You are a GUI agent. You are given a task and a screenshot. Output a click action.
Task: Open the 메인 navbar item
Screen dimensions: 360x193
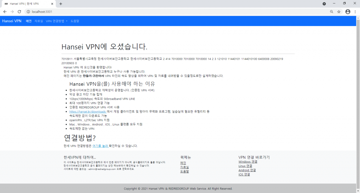coord(29,21)
